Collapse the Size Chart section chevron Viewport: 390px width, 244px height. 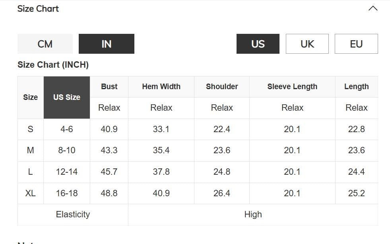[373, 8]
